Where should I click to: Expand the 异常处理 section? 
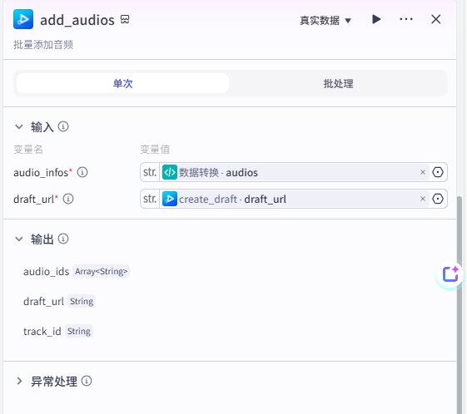coord(19,381)
